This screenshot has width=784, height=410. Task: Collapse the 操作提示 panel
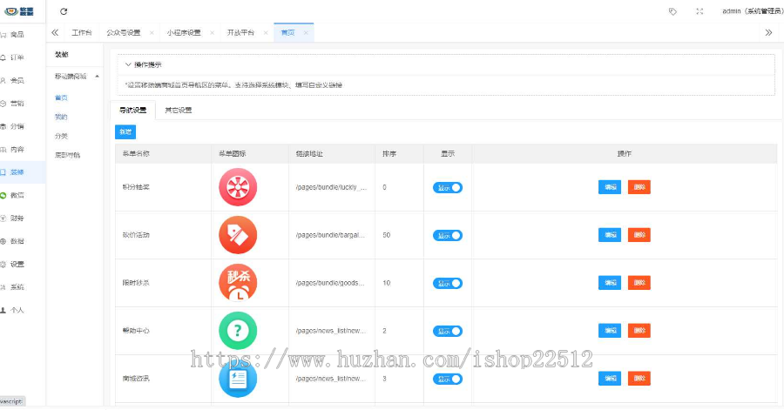129,64
